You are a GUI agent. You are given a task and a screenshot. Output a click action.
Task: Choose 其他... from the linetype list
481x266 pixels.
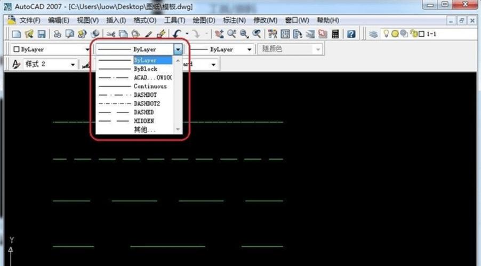[x=144, y=129]
